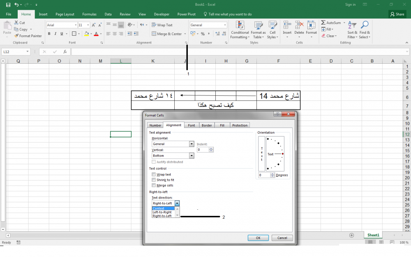The height and width of the screenshot is (257, 411).
Task: Click OK in Format Cells dialog
Action: [x=258, y=238]
